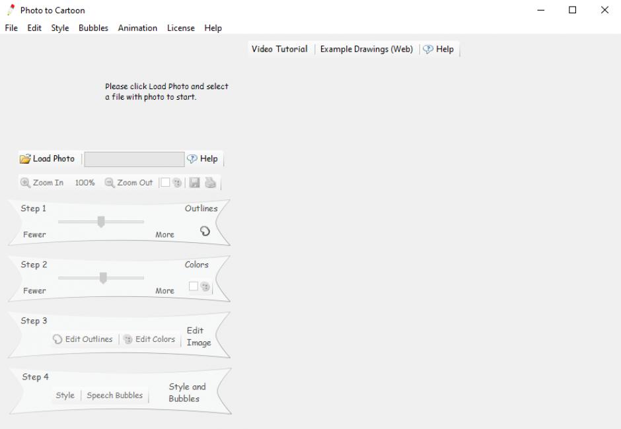Click 'Fewer' under the Step 1 slider
The width and height of the screenshot is (621, 429).
point(34,235)
